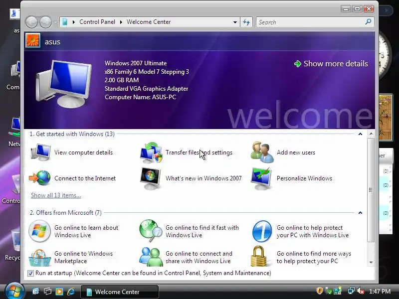
Task: Go back with the Back arrow button
Action: coord(32,22)
